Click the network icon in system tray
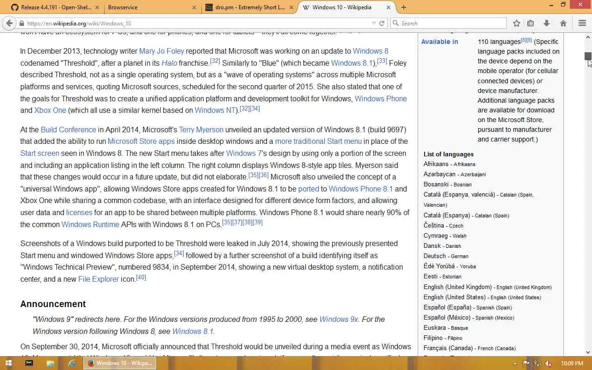Image resolution: width=592 pixels, height=370 pixels. pos(537,364)
